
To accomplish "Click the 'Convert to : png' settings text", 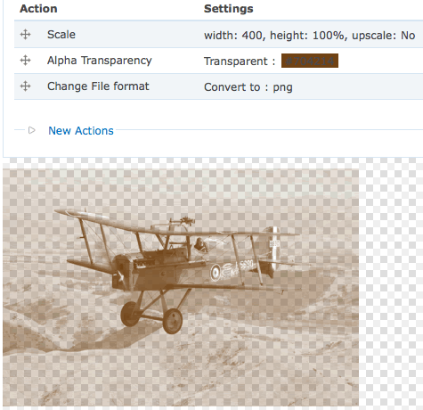I will click(248, 87).
